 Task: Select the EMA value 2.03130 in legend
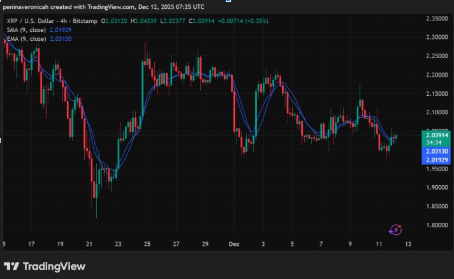pyautogui.click(x=61, y=39)
